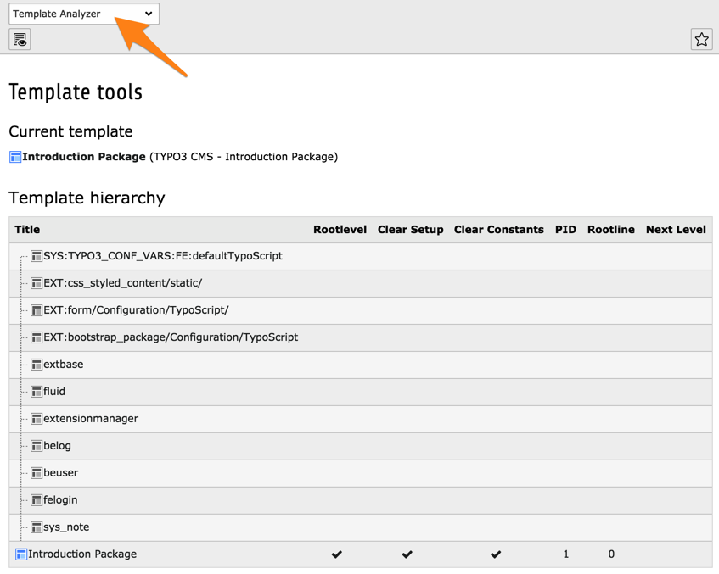Select the extensionmanager row
The image size is (719, 574).
91,419
